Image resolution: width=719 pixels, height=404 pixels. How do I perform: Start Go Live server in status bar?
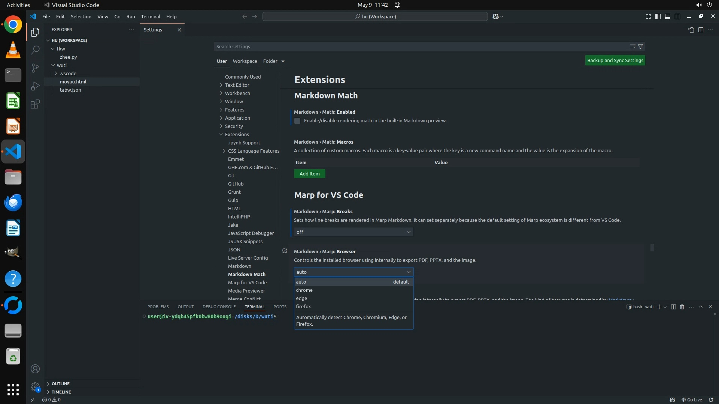tap(692, 400)
